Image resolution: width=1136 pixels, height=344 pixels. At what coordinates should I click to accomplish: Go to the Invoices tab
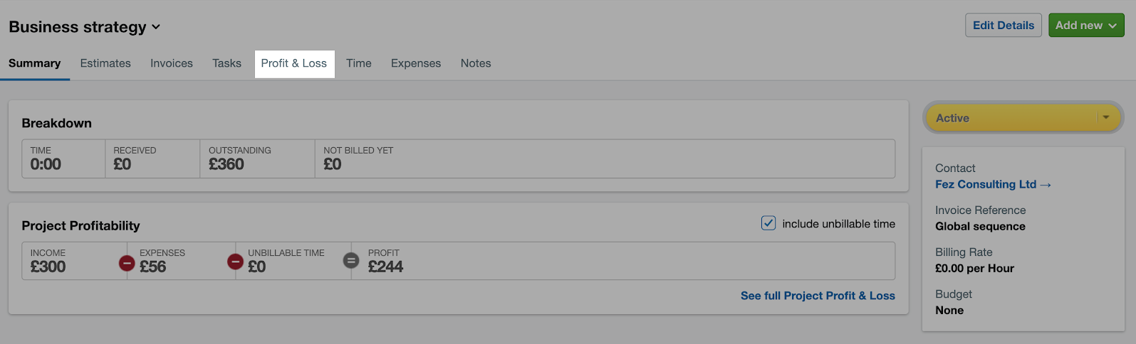pyautogui.click(x=172, y=63)
